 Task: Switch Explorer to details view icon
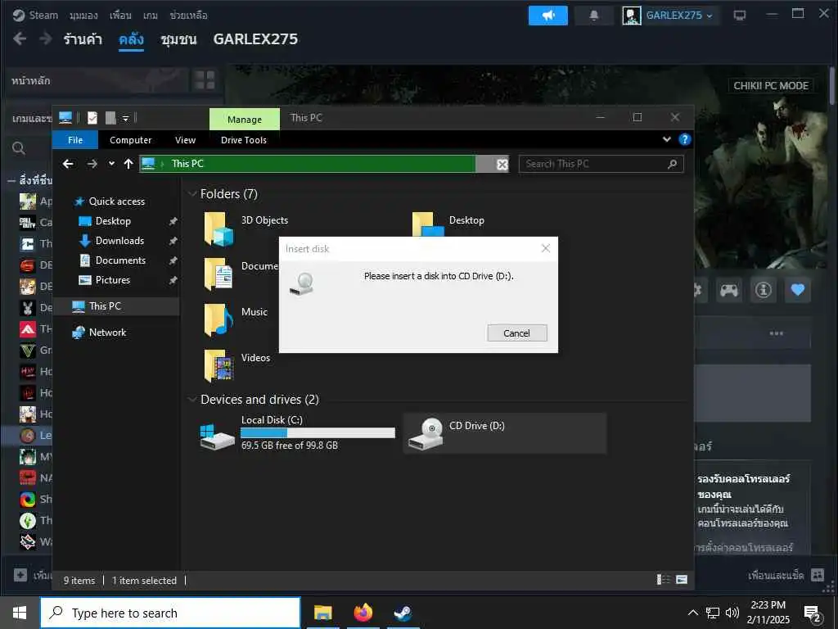click(x=663, y=579)
